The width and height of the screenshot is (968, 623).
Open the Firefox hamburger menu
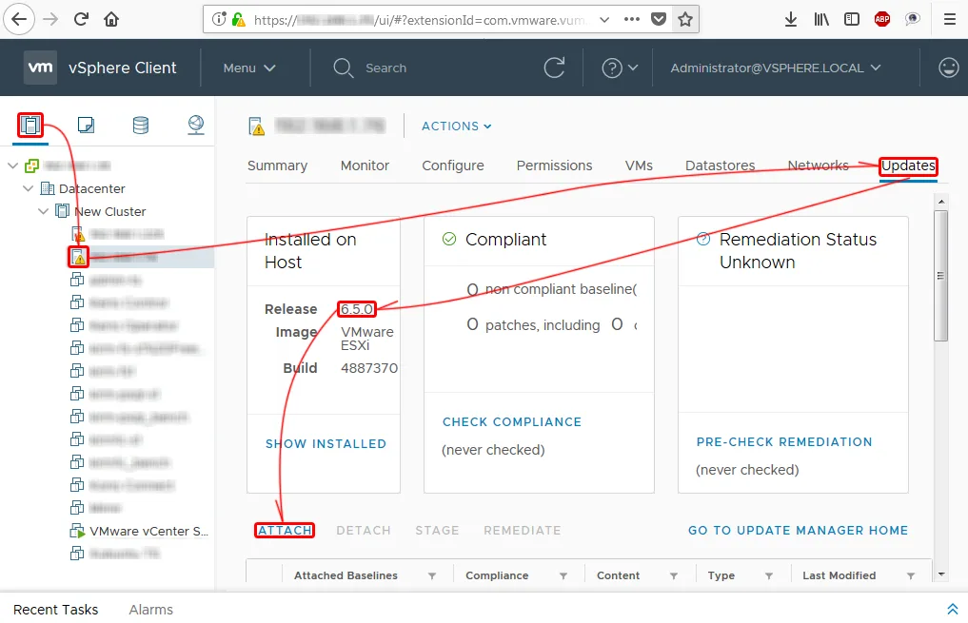[x=950, y=20]
